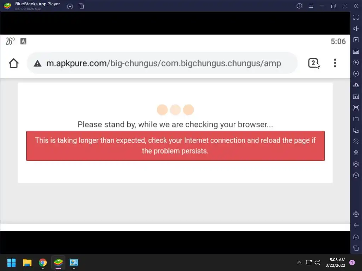Click the Android back arrow in sidebar
The height and width of the screenshot is (271, 362).
[356, 225]
